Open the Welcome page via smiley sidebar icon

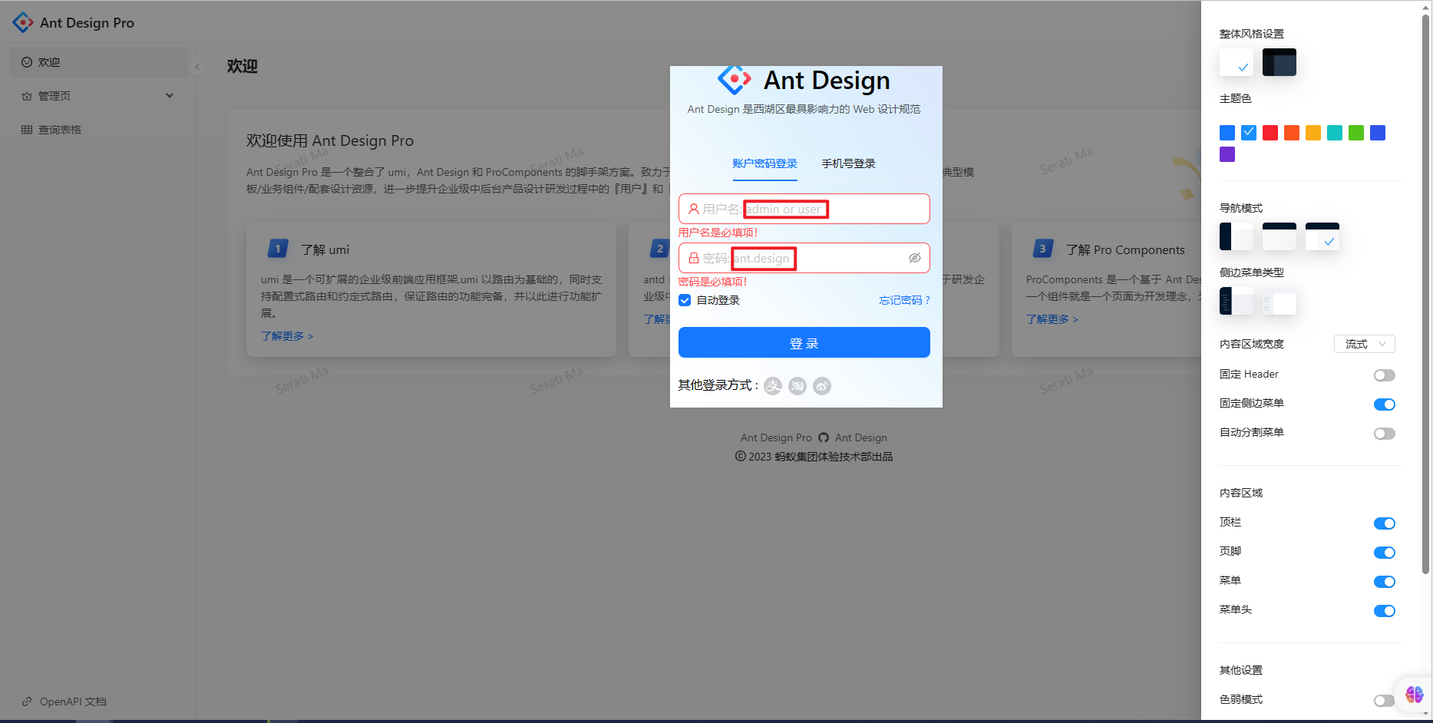(28, 61)
